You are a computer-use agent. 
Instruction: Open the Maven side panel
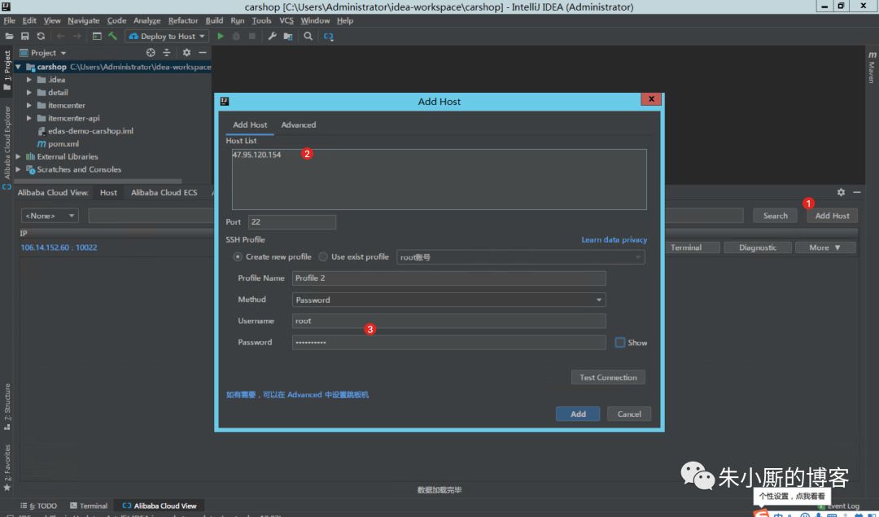[x=872, y=68]
